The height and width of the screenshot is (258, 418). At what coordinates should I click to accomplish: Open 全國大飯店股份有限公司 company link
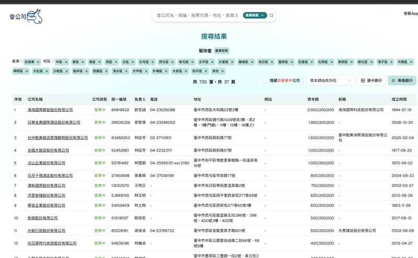pos(48,150)
